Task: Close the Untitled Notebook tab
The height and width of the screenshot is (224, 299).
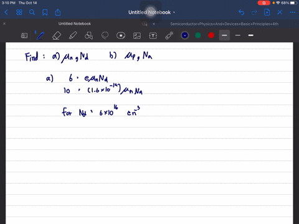Action: click(4, 24)
